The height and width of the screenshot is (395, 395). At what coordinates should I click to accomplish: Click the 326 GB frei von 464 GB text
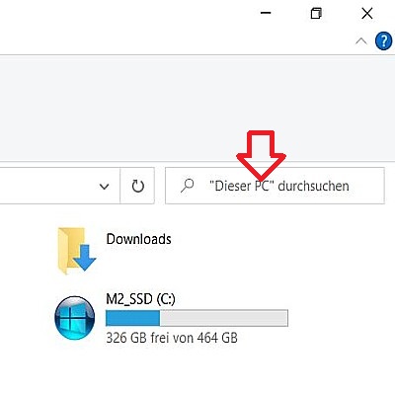click(x=172, y=338)
